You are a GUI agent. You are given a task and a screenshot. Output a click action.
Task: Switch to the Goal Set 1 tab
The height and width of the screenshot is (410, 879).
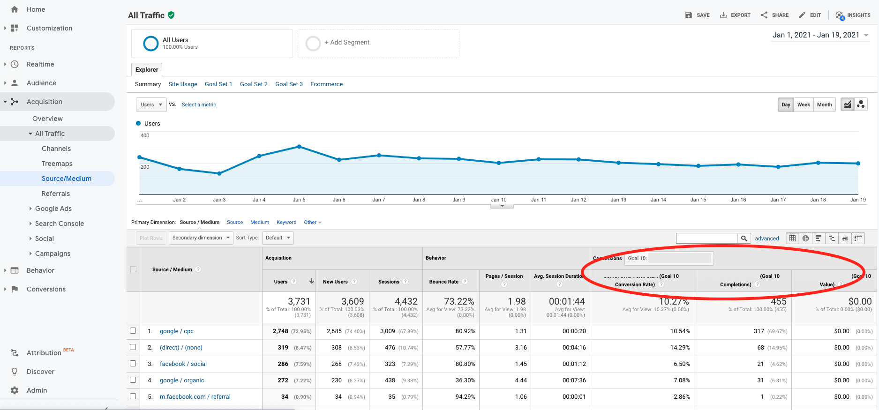point(218,84)
